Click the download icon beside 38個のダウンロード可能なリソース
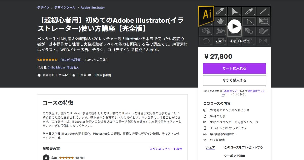Image resolution: width=304 pixels, height=160 pixels. 205,122
